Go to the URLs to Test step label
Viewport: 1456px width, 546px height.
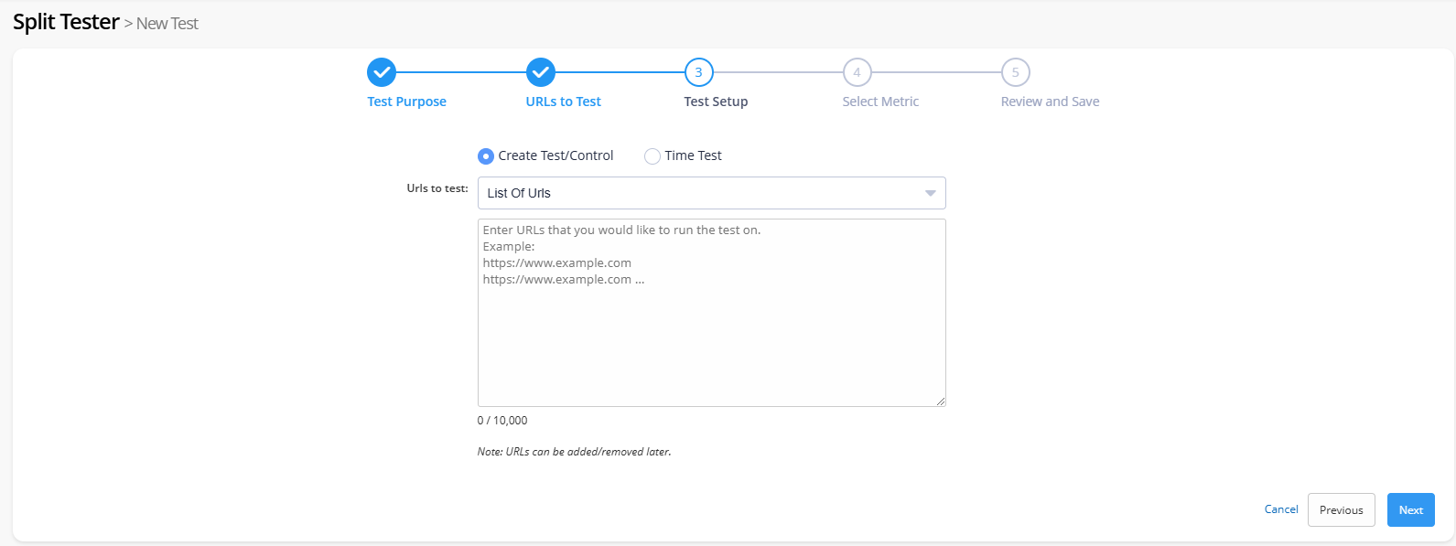(x=563, y=102)
